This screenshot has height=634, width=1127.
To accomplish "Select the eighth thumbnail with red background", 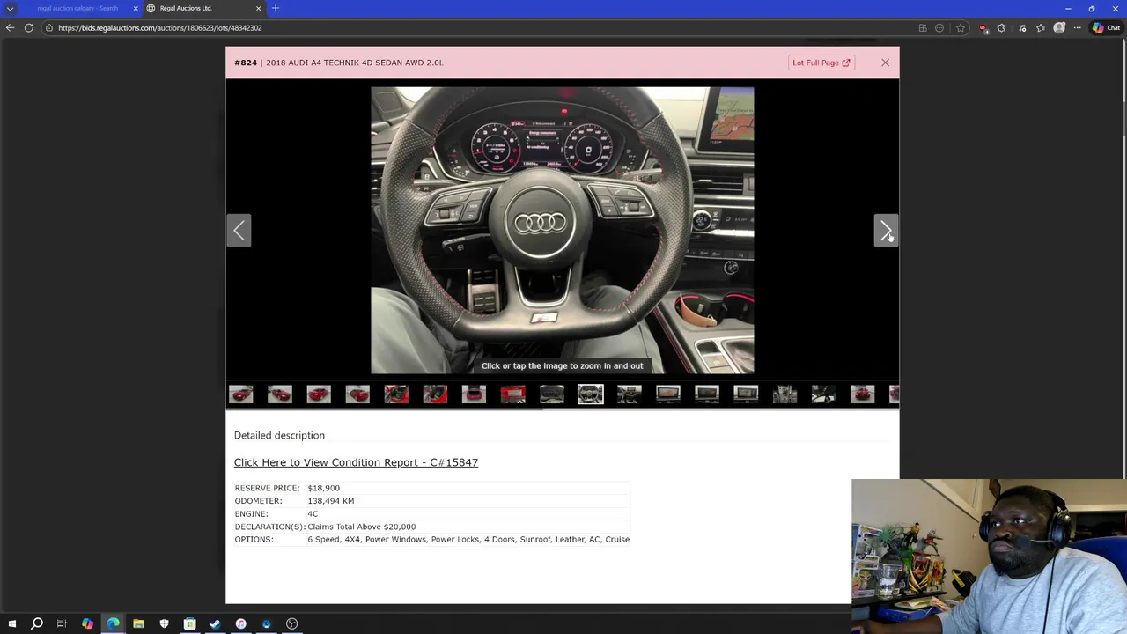I will (512, 394).
